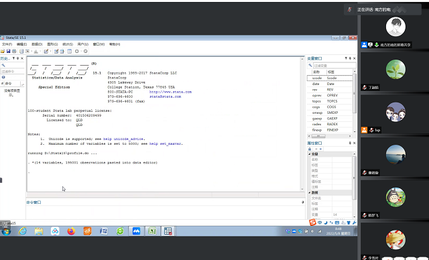Open the Data Editor (Edit) toolbar icon
429x260 pixels.
(56, 51)
